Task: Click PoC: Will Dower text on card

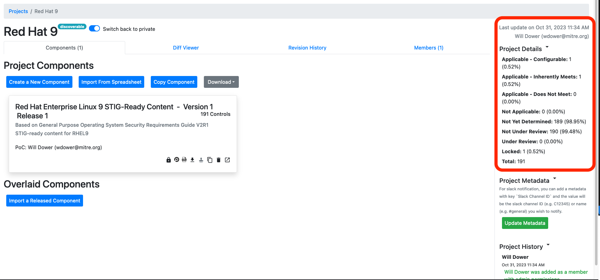Action: pos(59,147)
